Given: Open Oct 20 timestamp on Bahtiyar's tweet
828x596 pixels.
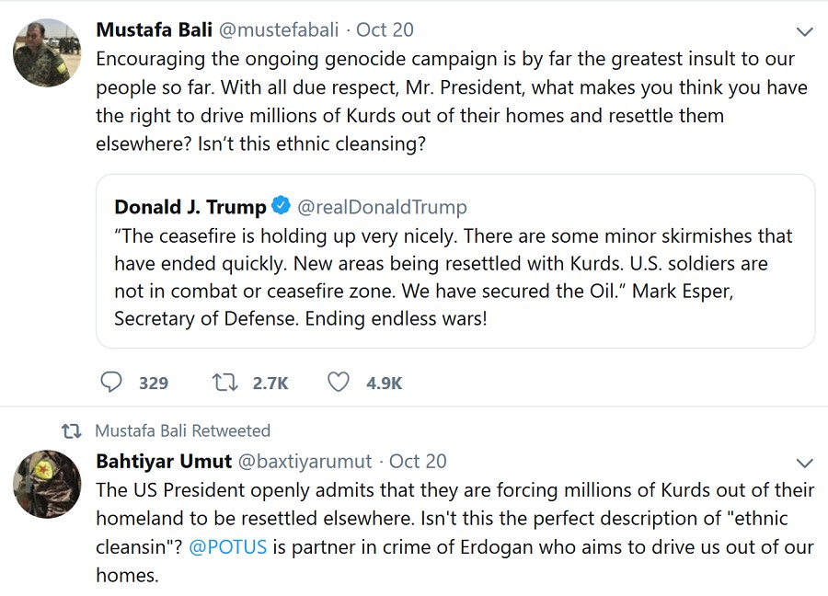Looking at the screenshot, I should (x=418, y=461).
